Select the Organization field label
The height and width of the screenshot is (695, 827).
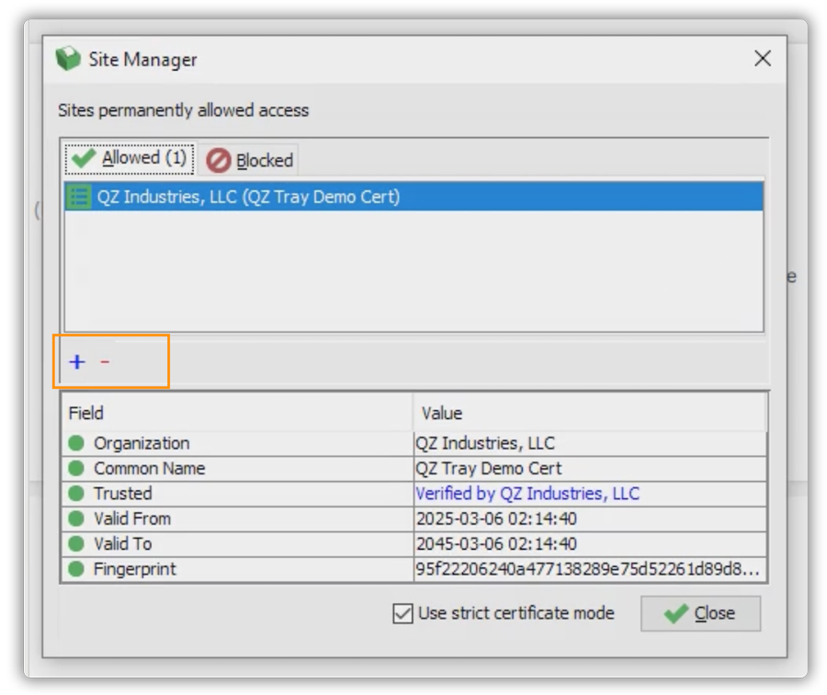142,443
